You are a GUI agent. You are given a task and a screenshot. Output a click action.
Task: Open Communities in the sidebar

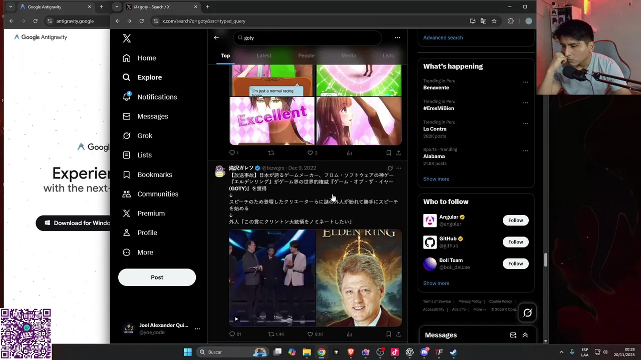pos(150,194)
